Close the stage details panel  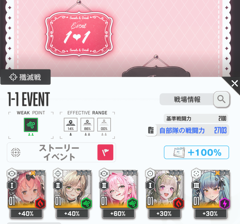235,84
